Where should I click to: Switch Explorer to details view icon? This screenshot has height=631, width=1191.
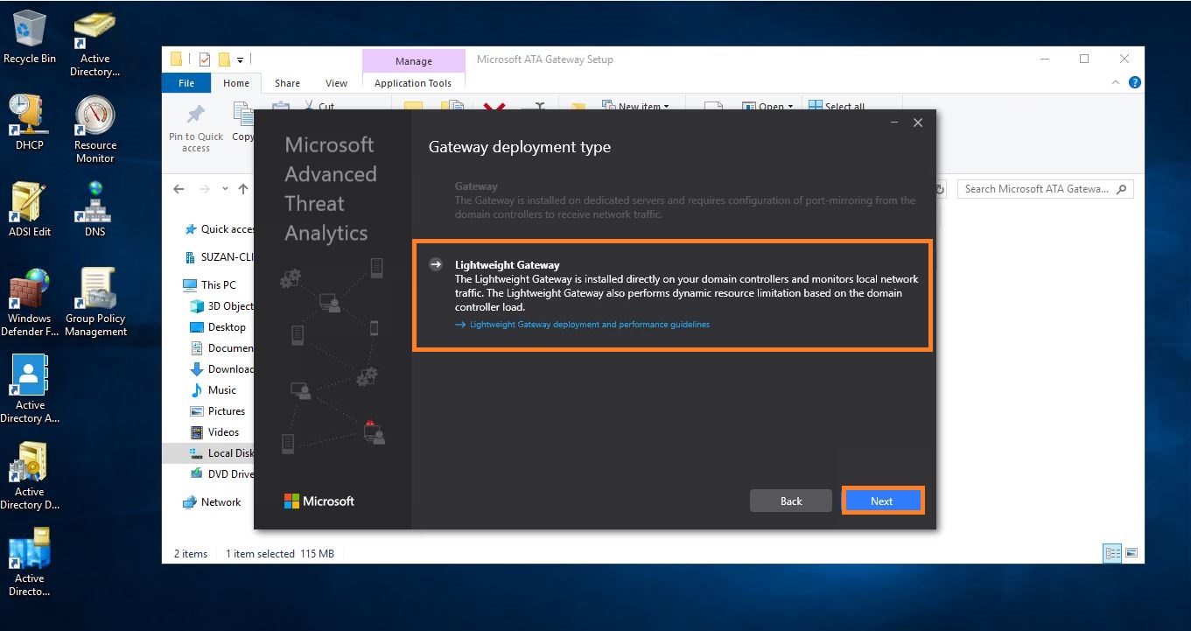click(1113, 553)
